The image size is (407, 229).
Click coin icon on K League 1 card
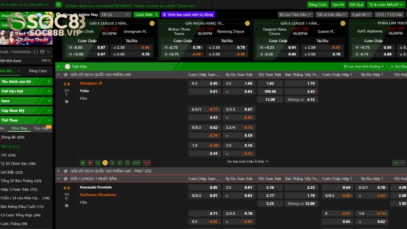(343, 23)
